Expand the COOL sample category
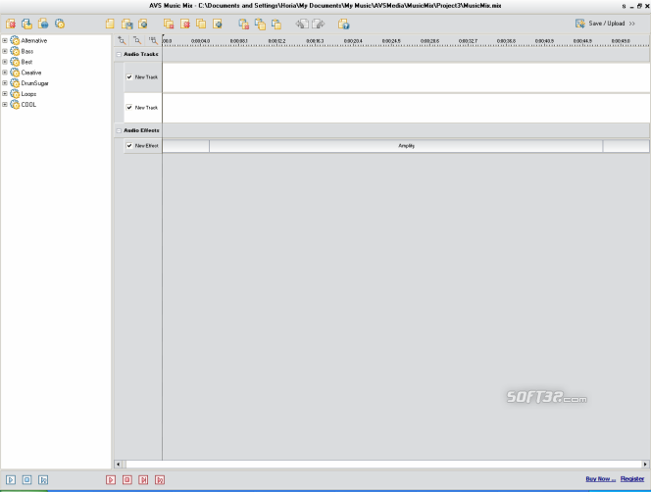651x492 pixels. (x=5, y=104)
